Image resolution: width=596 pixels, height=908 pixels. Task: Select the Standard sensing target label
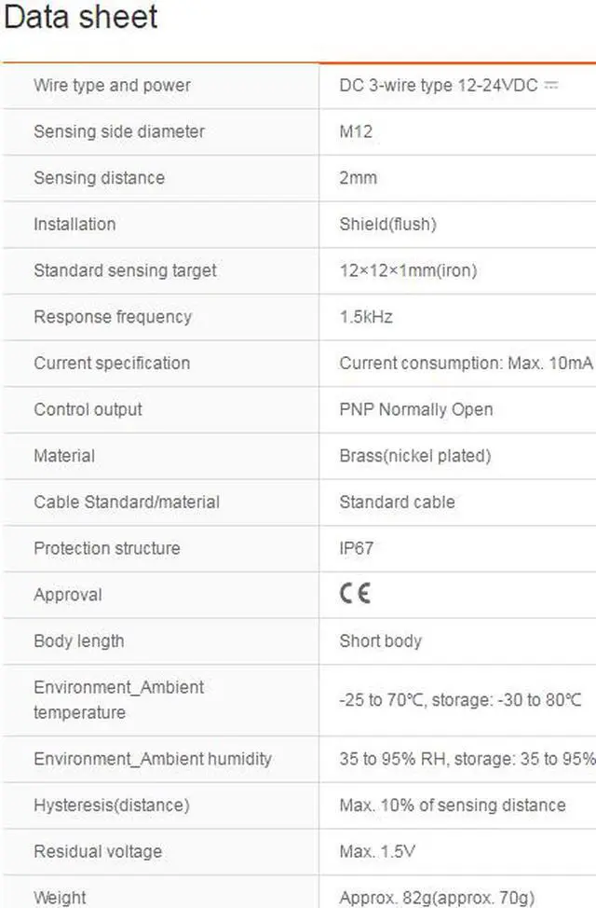click(125, 270)
